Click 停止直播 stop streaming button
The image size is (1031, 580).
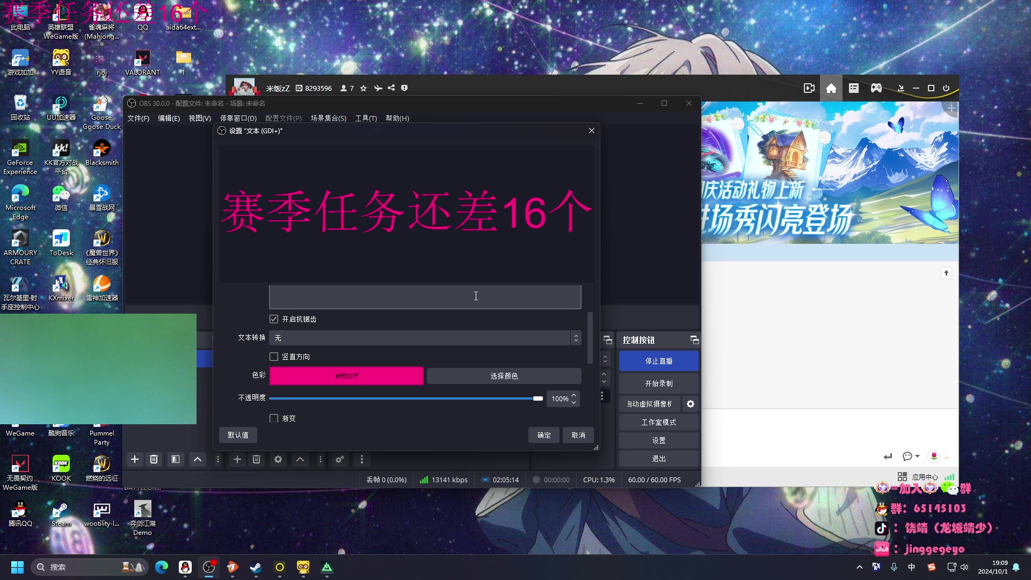pyautogui.click(x=658, y=360)
